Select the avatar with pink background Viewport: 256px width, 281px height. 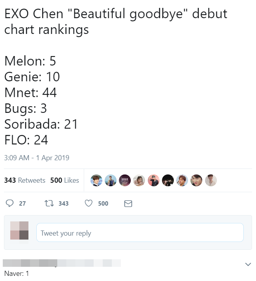[154, 180]
